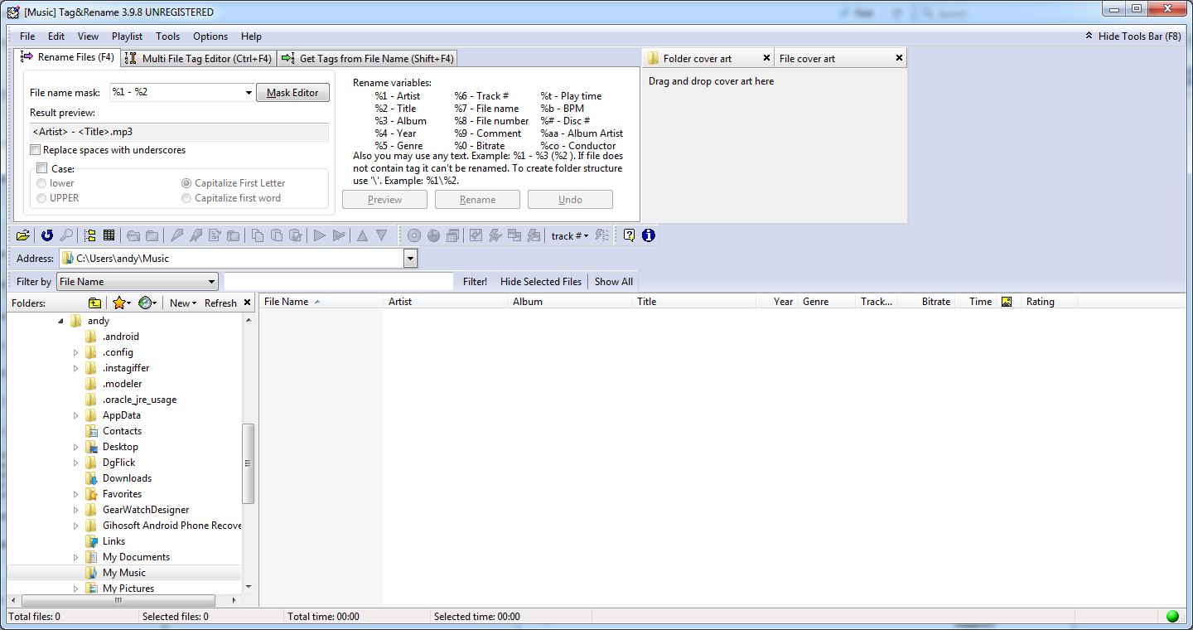This screenshot has width=1193, height=630.
Task: Close the Folders panel with X
Action: (247, 303)
